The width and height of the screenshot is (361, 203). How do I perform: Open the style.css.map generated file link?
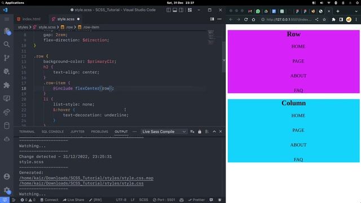(86, 178)
